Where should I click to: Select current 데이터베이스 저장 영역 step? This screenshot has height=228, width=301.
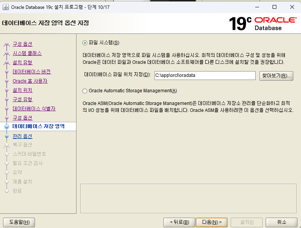tap(38, 126)
